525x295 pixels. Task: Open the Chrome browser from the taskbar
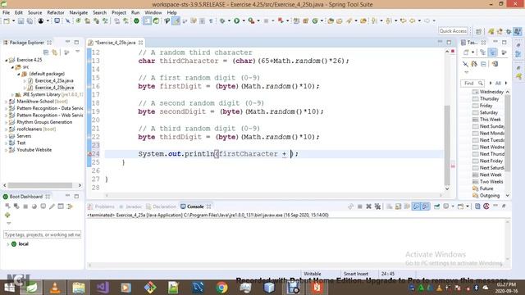(221, 288)
